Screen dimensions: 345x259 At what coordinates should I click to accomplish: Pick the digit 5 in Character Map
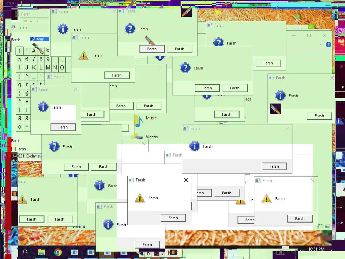[x=20, y=59]
